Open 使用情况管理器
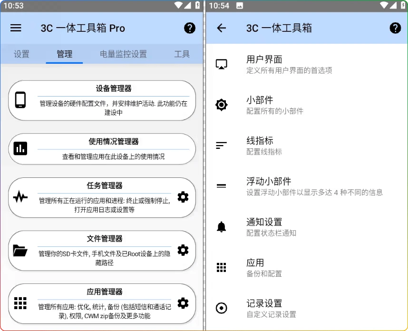The width and height of the screenshot is (408, 331). [x=101, y=149]
